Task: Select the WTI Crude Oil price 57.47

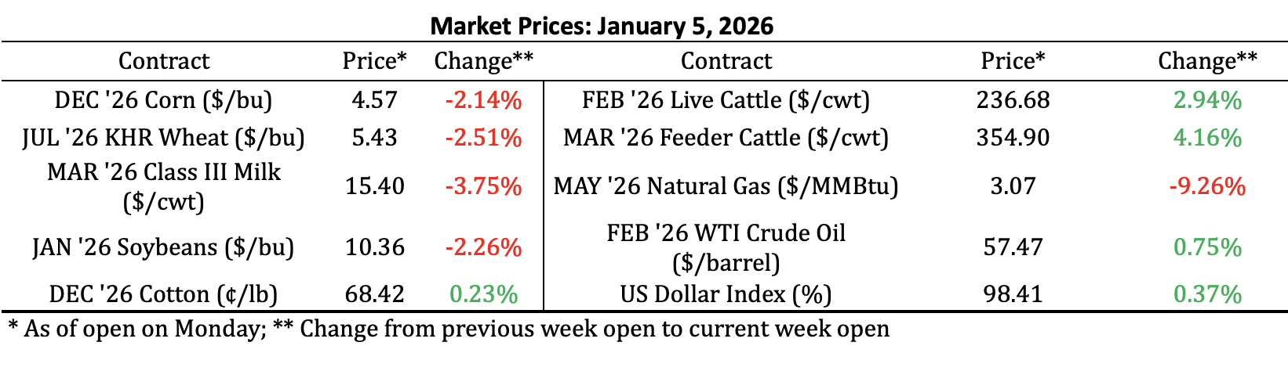Action: click(1013, 247)
